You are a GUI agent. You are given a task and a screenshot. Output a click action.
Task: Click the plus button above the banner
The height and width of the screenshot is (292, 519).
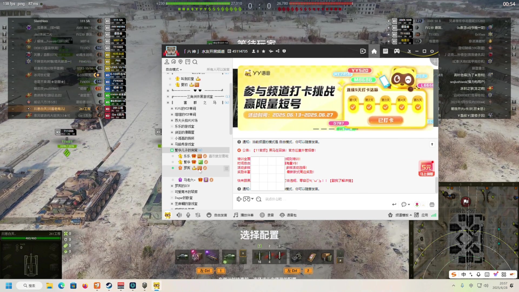[x=435, y=61]
